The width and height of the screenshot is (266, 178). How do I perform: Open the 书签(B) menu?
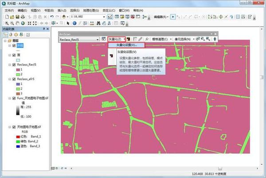point(49,10)
